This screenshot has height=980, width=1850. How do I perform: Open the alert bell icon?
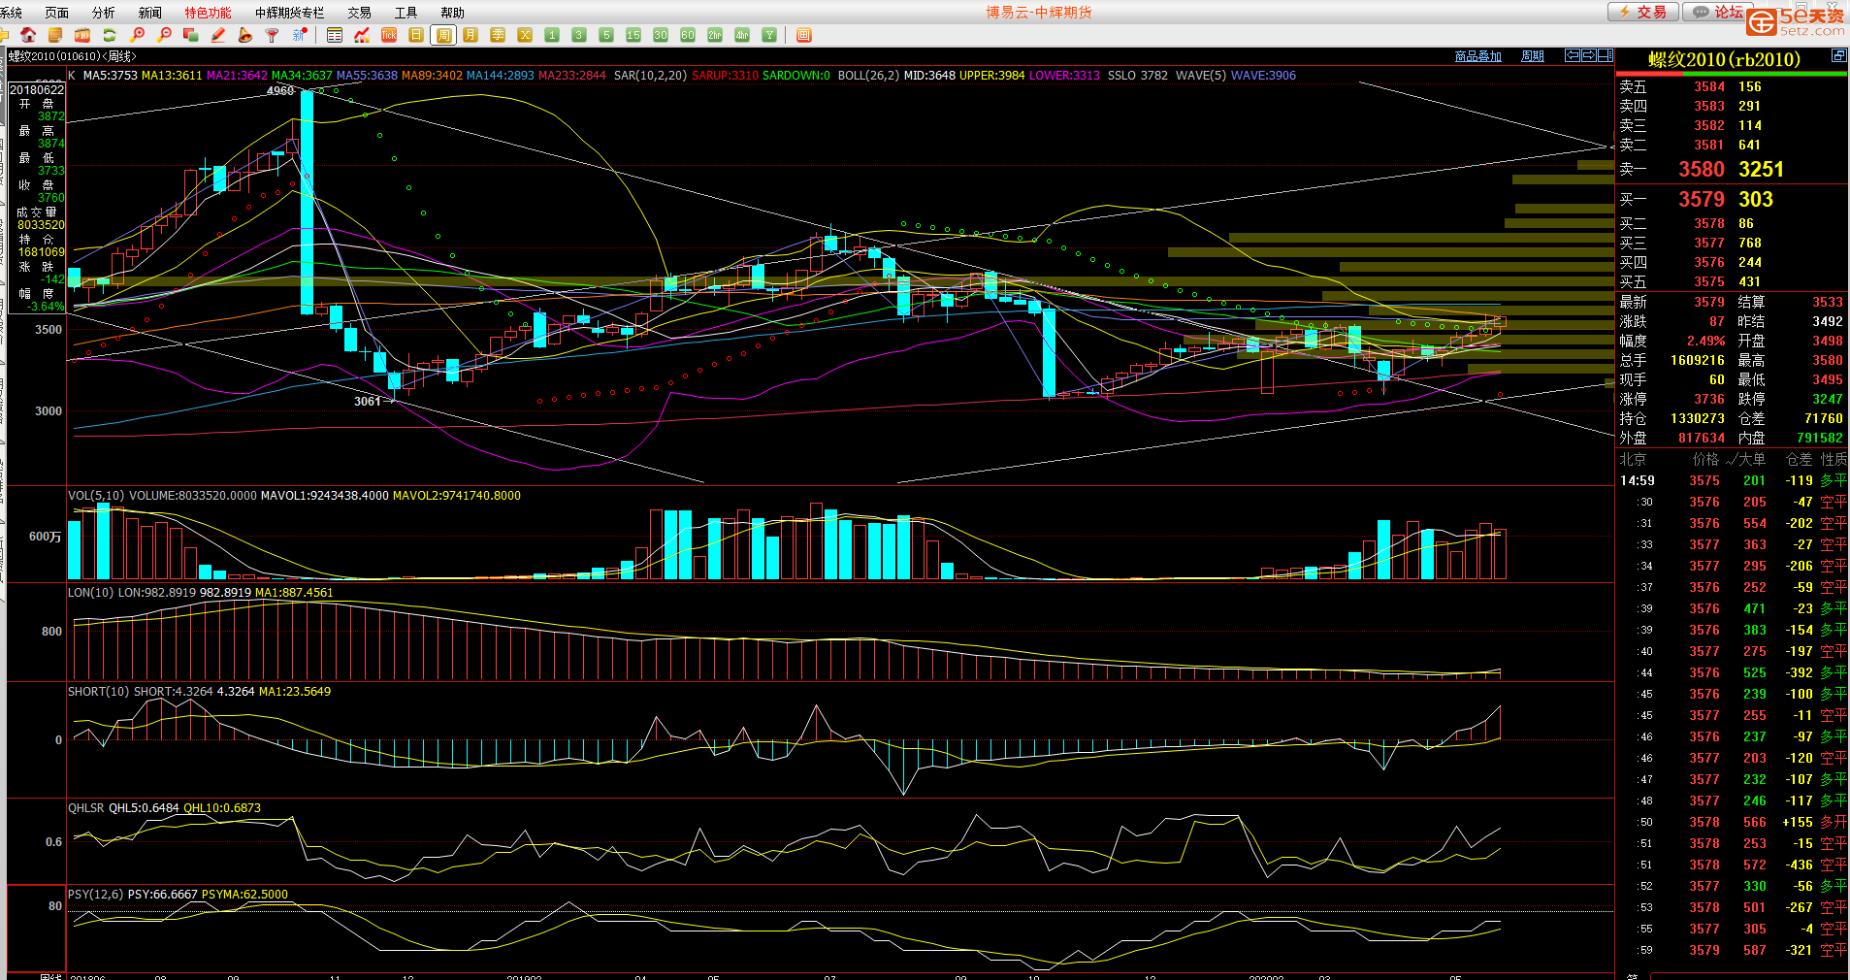[245, 35]
